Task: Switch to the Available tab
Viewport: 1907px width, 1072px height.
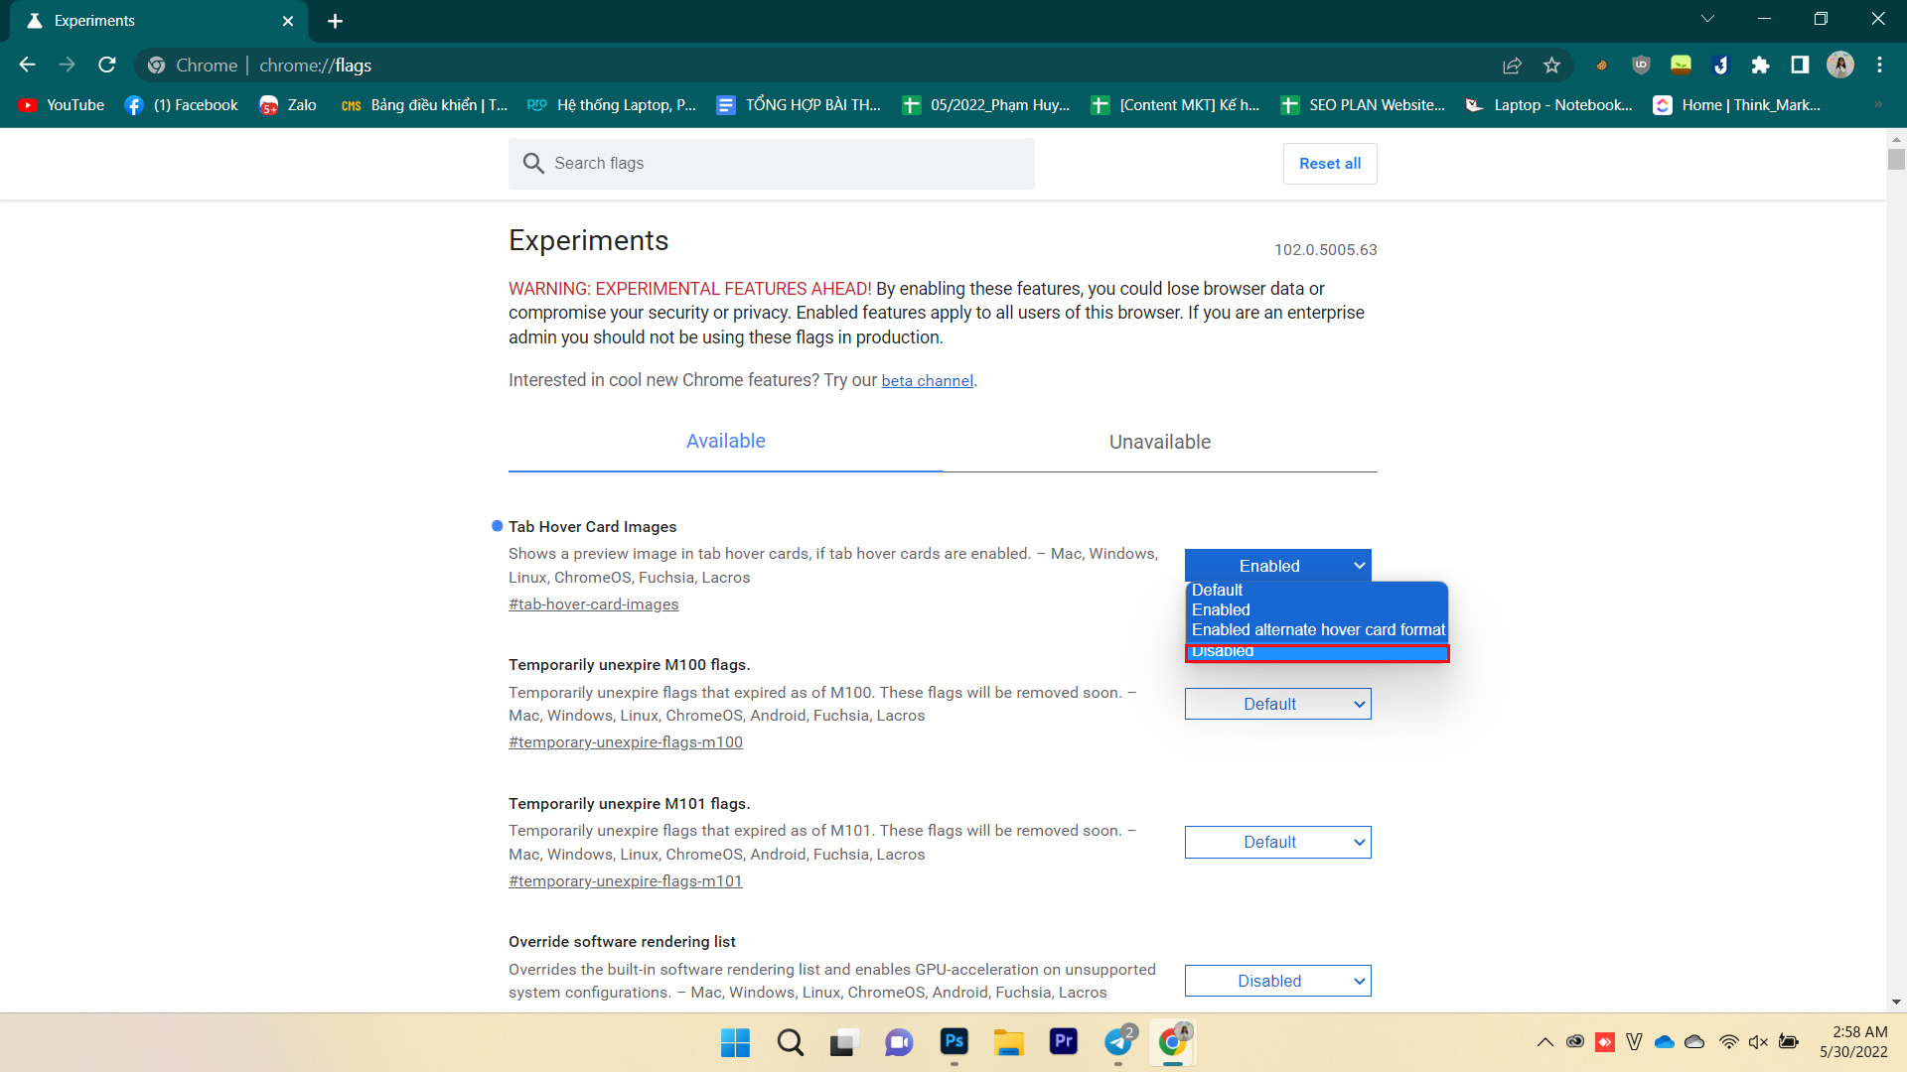Action: click(726, 442)
